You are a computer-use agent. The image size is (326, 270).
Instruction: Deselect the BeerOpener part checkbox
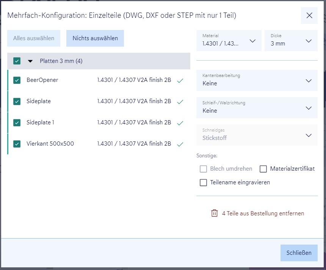pos(17,80)
